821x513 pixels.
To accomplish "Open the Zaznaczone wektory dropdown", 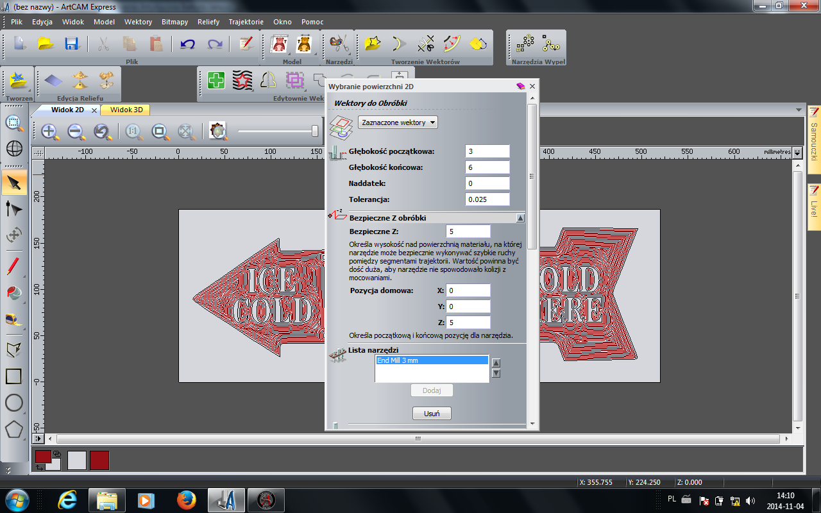I will 398,122.
